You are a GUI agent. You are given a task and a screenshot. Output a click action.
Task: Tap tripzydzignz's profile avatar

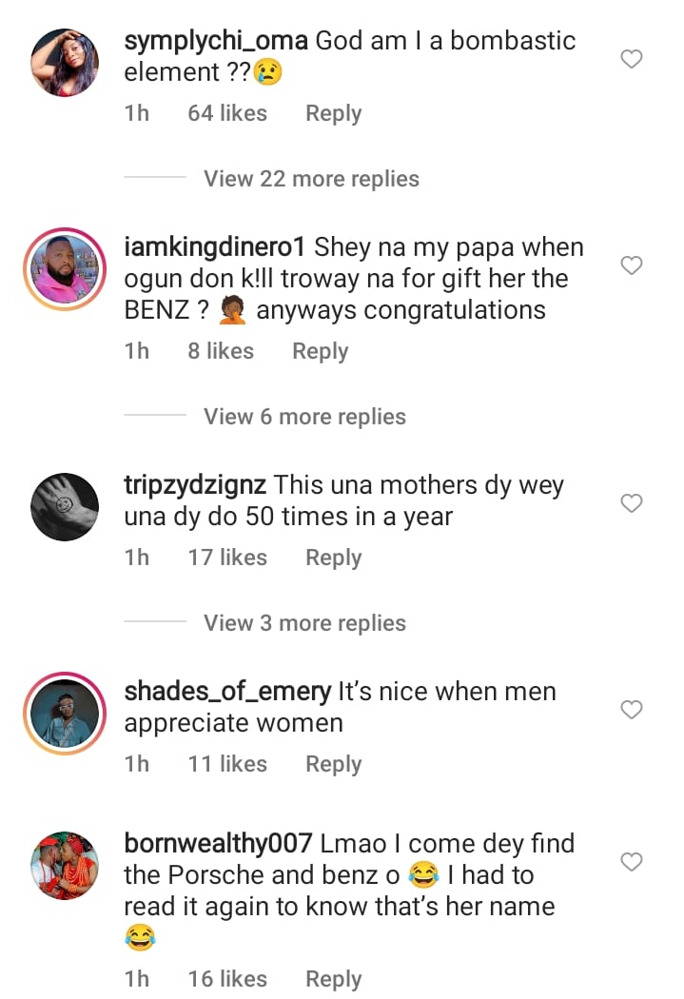pyautogui.click(x=65, y=507)
